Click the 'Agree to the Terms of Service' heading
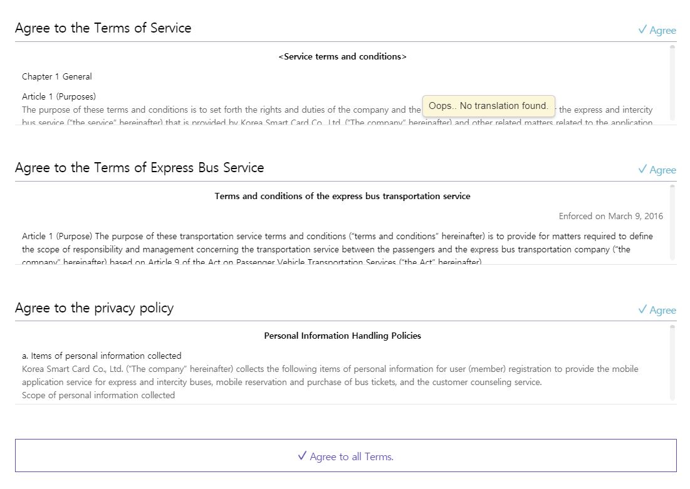Image resolution: width=690 pixels, height=489 pixels. pyautogui.click(x=103, y=28)
